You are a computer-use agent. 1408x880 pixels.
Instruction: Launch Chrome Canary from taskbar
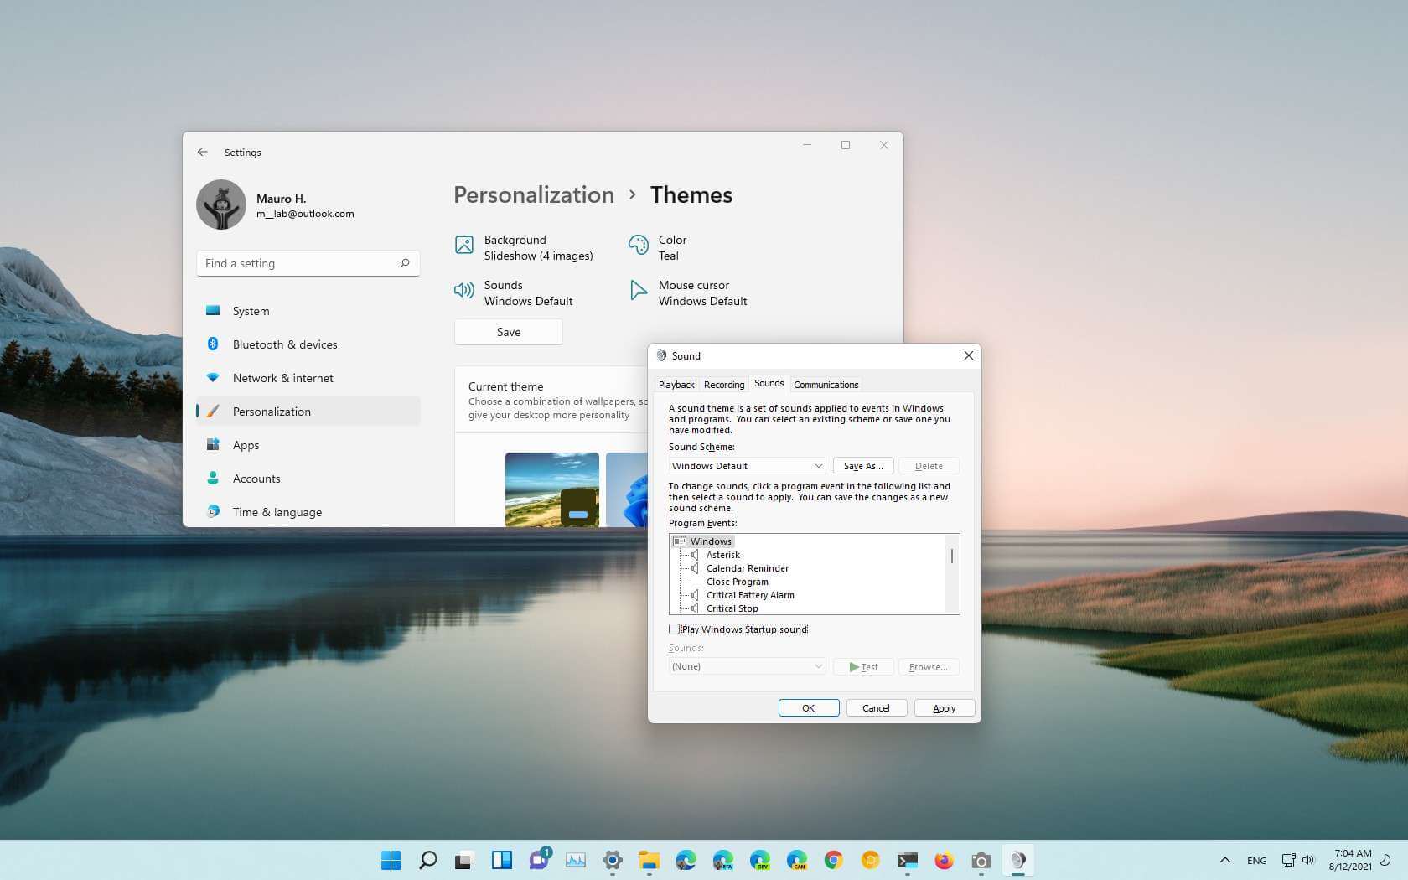pyautogui.click(x=870, y=860)
